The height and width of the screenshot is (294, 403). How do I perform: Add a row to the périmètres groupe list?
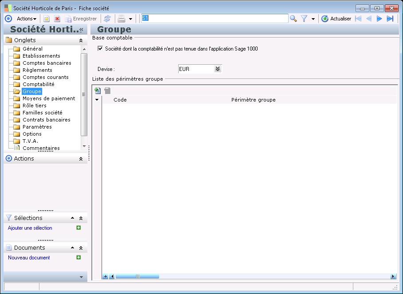pyautogui.click(x=98, y=91)
